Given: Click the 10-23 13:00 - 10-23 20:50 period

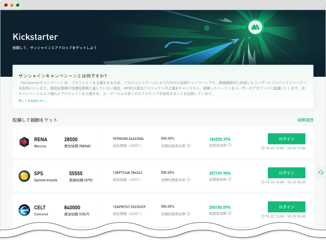Looking at the screenshot, I should click(285, 182).
